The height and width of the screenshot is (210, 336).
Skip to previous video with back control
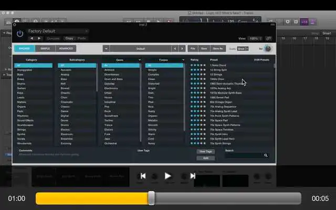coord(143,176)
